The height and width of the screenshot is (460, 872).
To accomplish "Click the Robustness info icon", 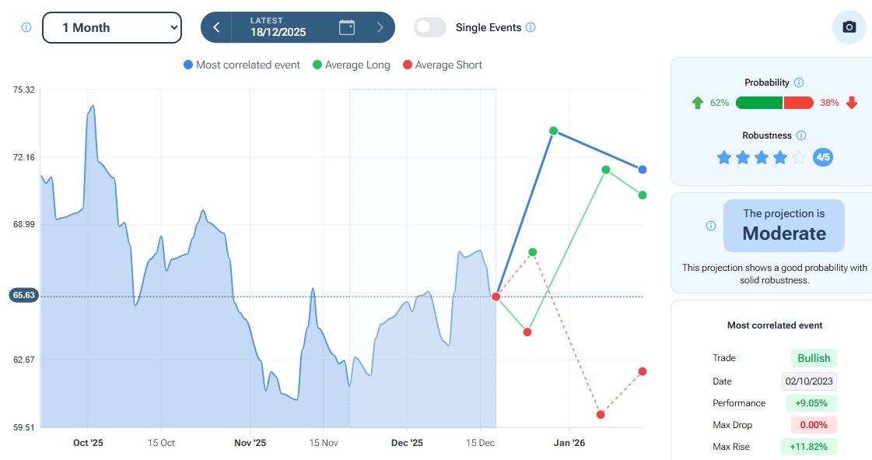I will (x=801, y=135).
